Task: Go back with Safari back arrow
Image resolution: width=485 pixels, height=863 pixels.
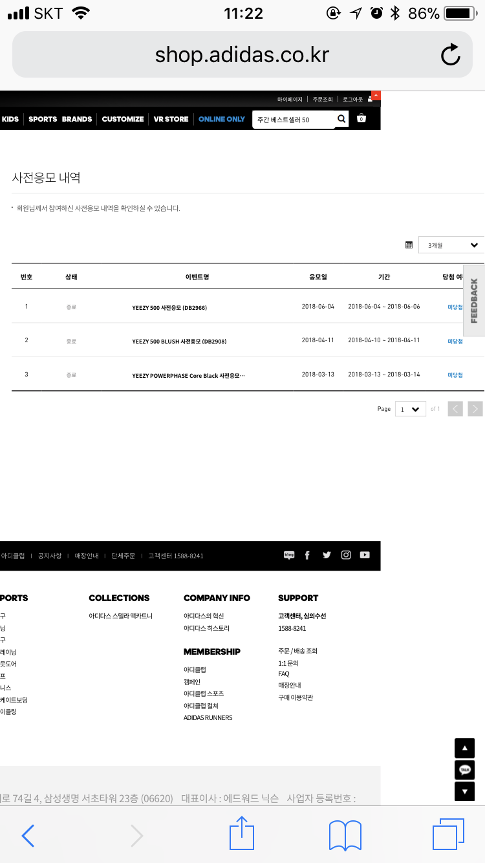Action: (x=28, y=836)
